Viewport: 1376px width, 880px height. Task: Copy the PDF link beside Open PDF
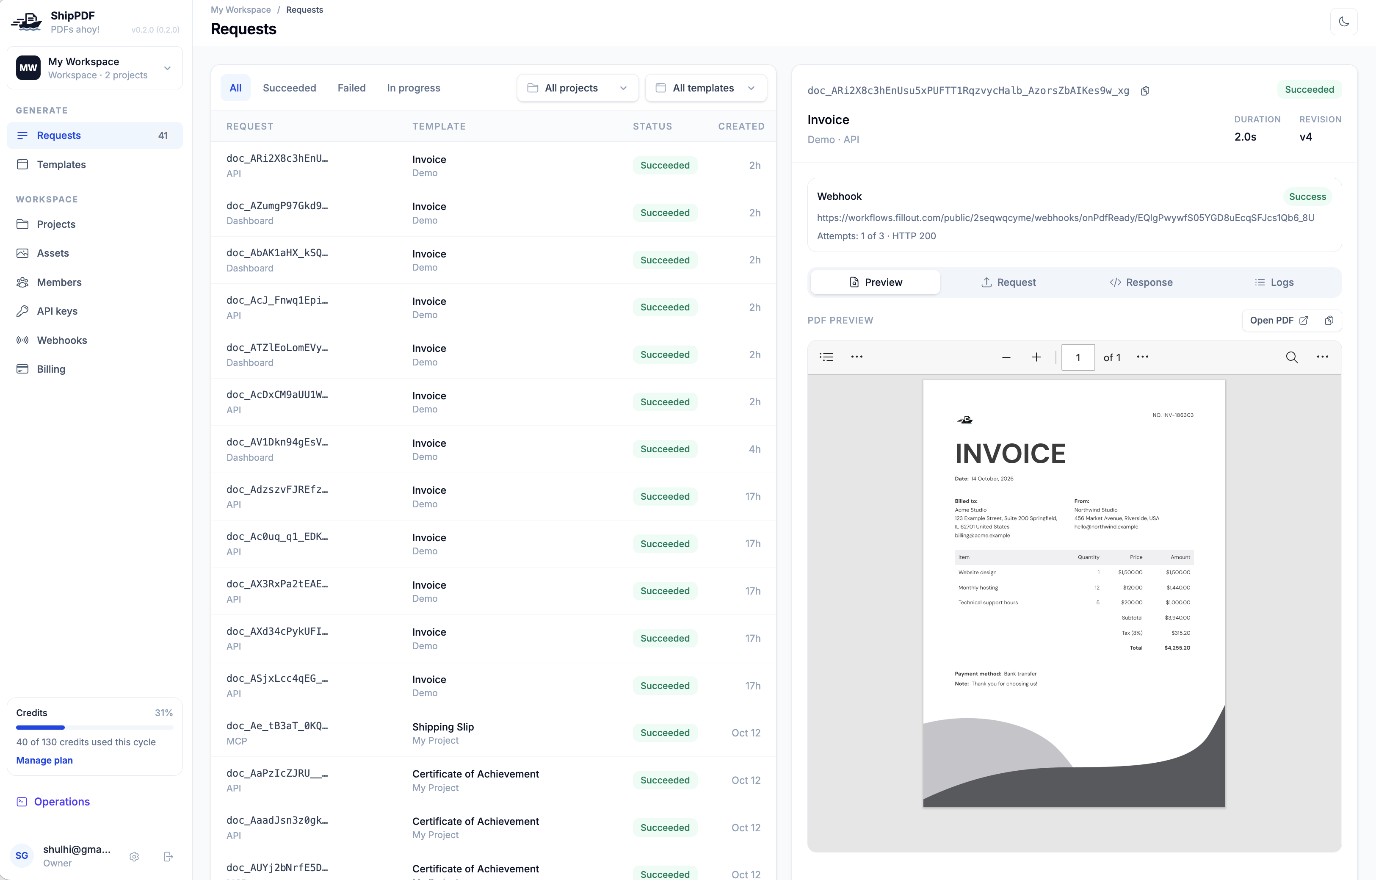1329,321
